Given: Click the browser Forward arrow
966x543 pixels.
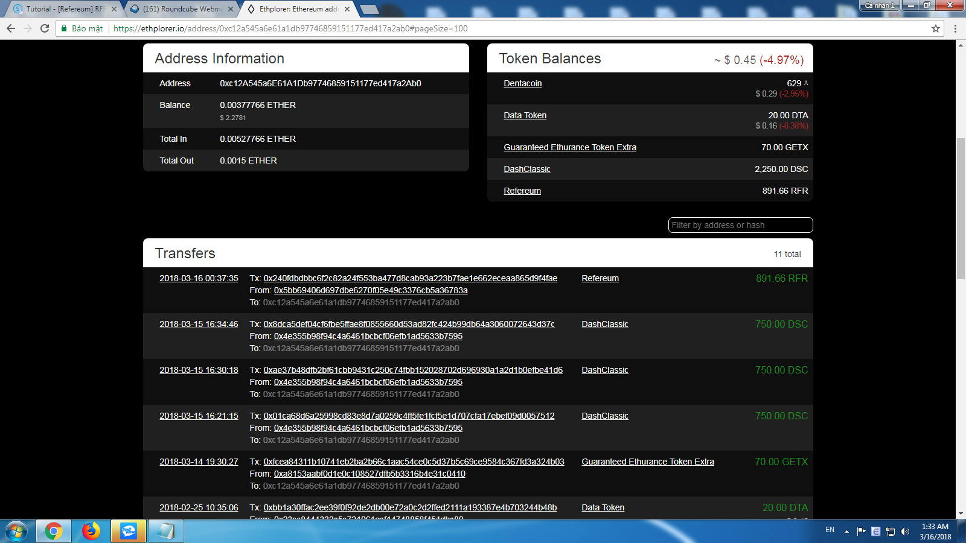Looking at the screenshot, I should coord(28,28).
